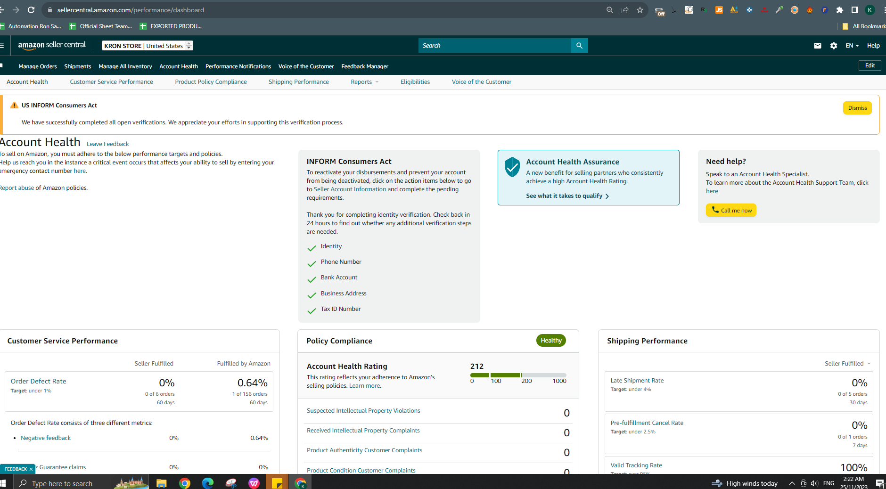The height and width of the screenshot is (489, 886).
Task: Click the Leave Feedback link
Action: [107, 144]
